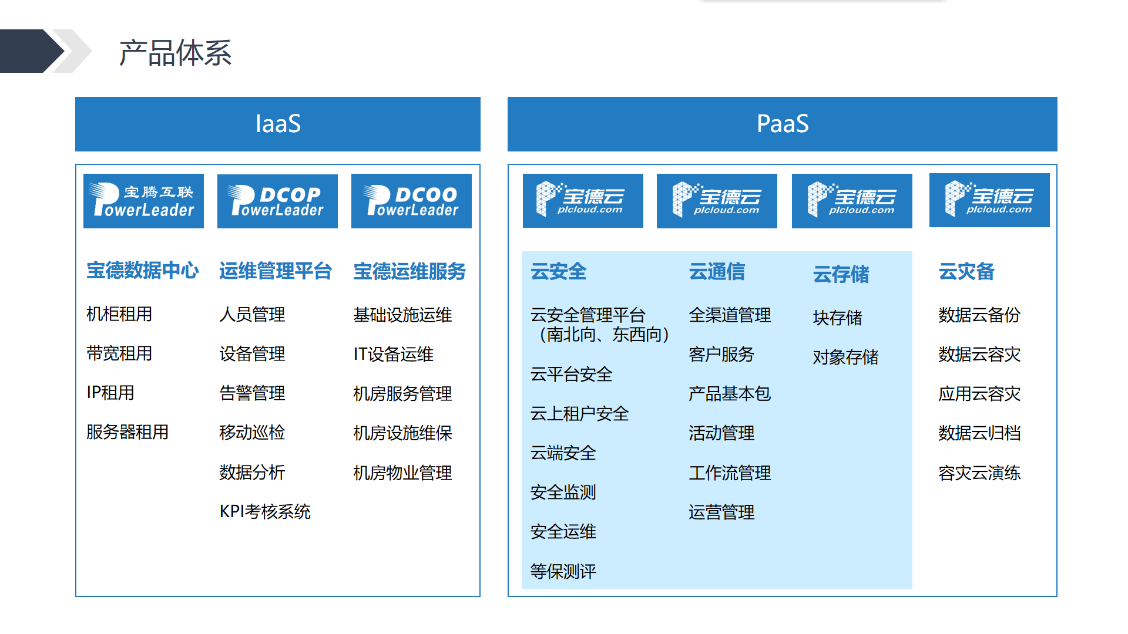Viewport: 1128px width, 634px height.
Task: Select the 机房设施维保 item
Action: coord(402,433)
